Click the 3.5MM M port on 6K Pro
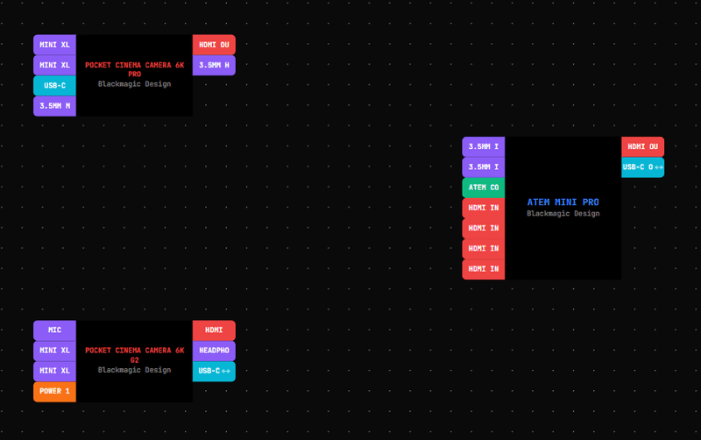The image size is (701, 440). tap(54, 106)
